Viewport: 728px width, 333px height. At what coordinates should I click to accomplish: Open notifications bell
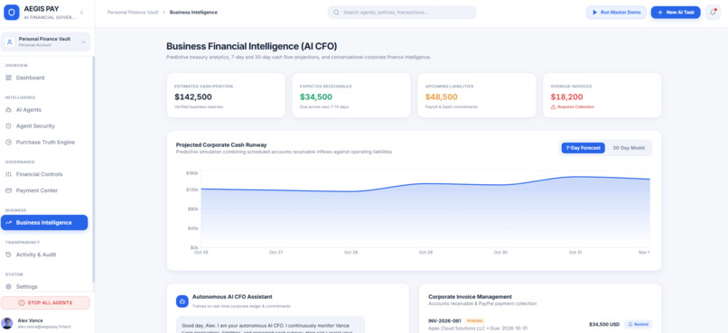point(713,13)
